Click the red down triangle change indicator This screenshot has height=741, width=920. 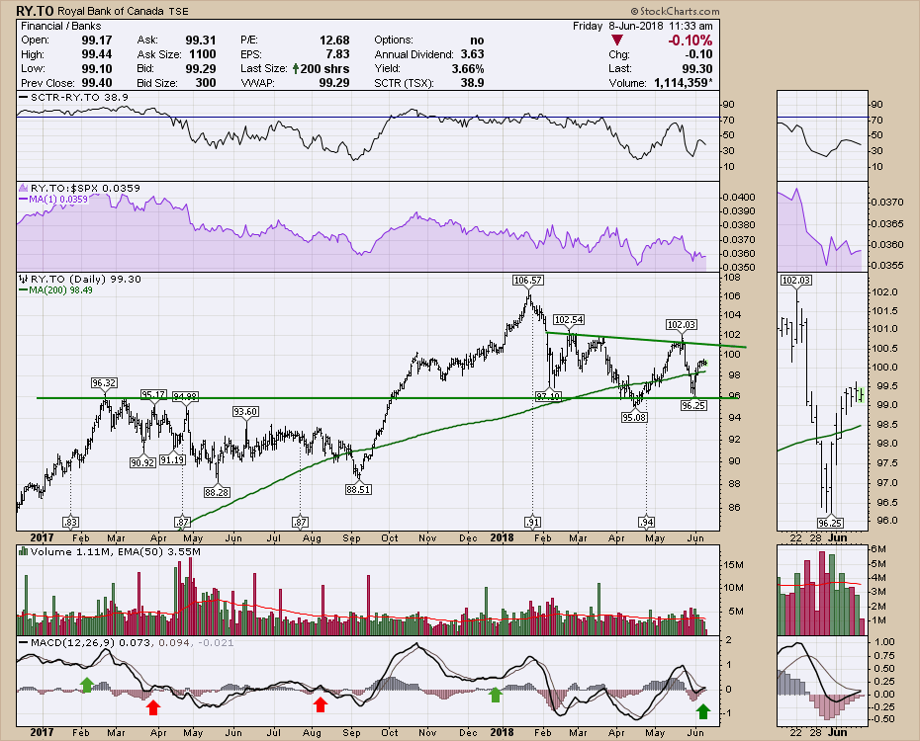pos(616,41)
